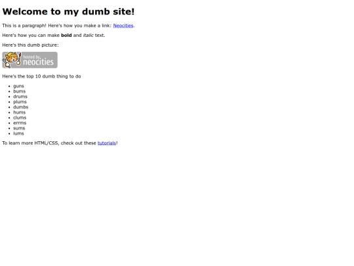Image resolution: width=354 pixels, height=266 pixels.
Task: Select the list item 'drums'
Action: [20, 97]
